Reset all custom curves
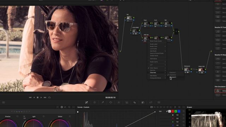226x127 pixels. pyautogui.click(x=184, y=111)
